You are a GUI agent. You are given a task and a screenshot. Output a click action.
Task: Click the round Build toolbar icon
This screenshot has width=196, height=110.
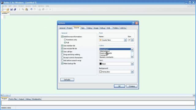point(43,9)
